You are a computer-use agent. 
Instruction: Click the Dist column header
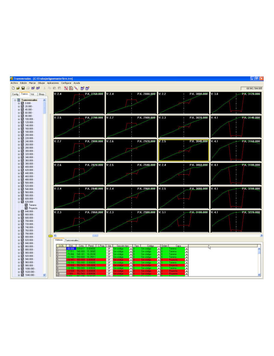point(71,246)
